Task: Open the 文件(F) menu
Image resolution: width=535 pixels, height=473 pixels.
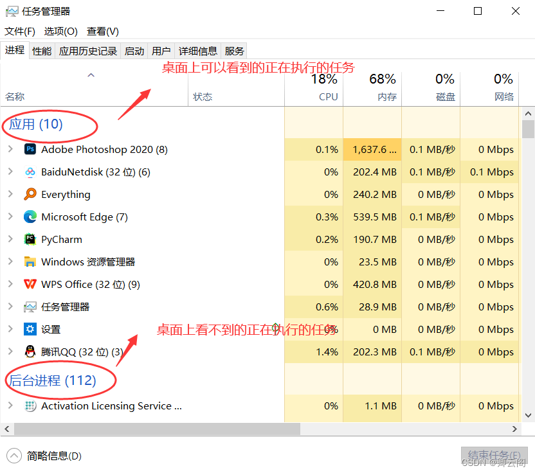Action: (x=20, y=31)
